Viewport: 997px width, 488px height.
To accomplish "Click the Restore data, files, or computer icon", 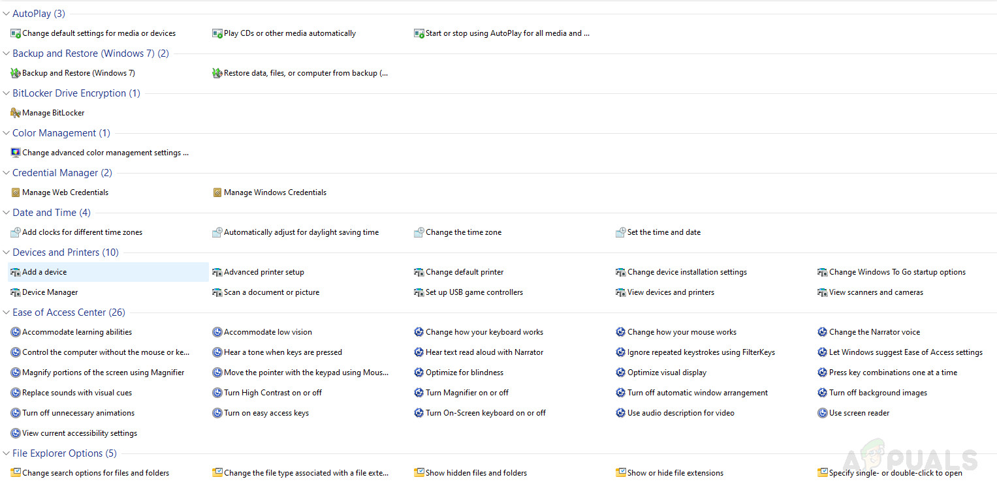I will (217, 73).
